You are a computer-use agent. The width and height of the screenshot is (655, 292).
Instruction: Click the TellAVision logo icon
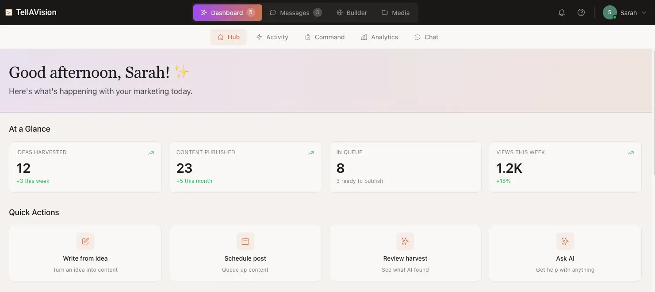[8, 12]
